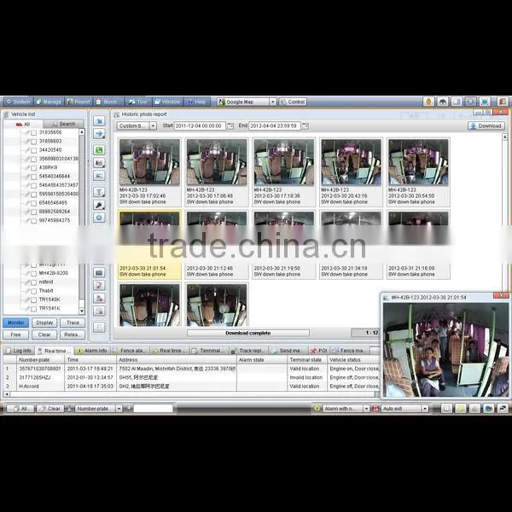Check the box for vehicle 34420540
Screen dimensions: 512x512
pyautogui.click(x=33, y=150)
